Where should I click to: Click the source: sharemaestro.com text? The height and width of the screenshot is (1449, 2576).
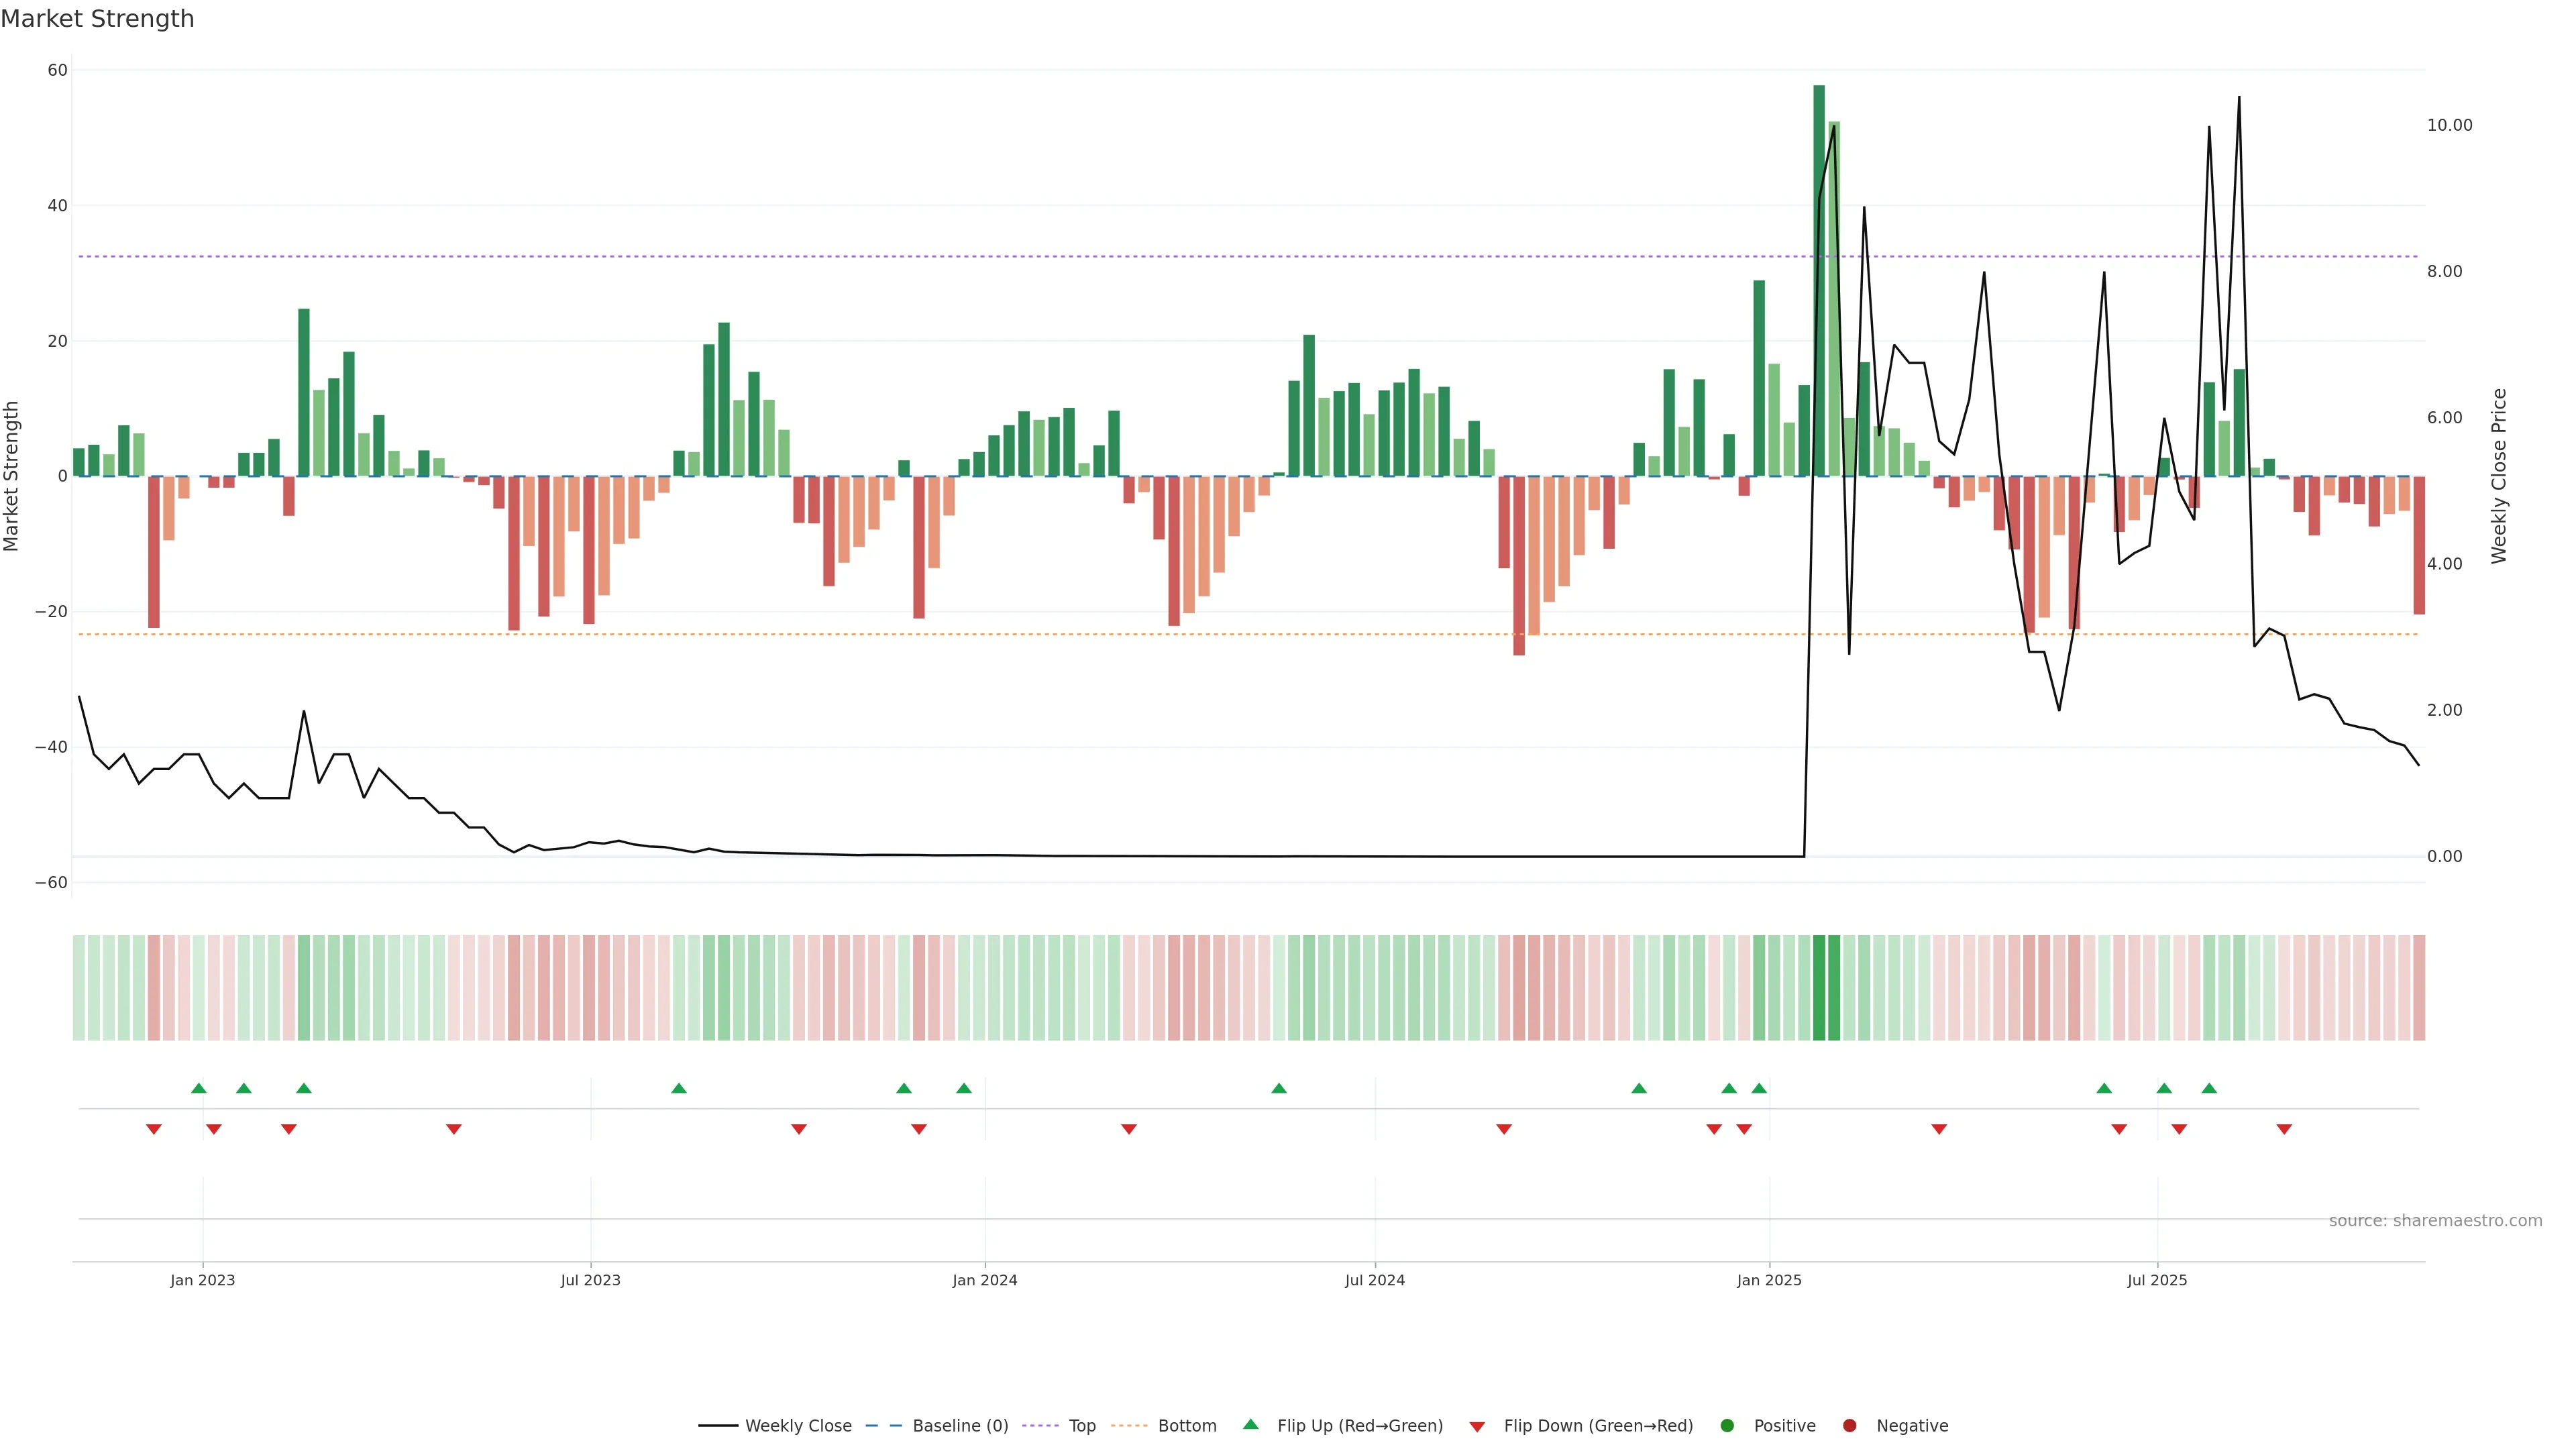[x=2435, y=1221]
